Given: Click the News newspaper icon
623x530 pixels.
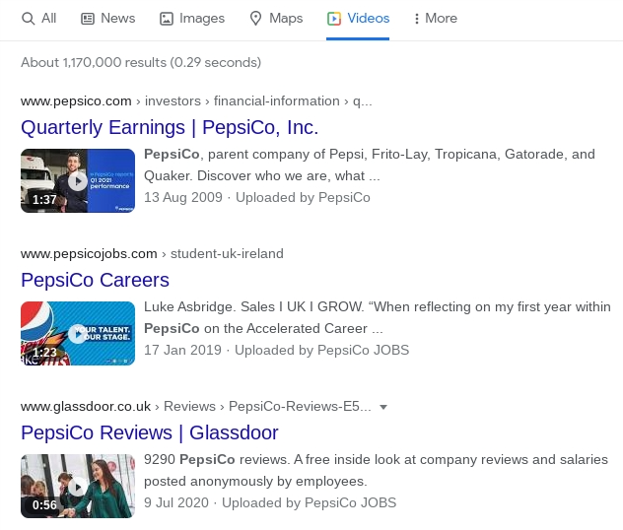Looking at the screenshot, I should [x=88, y=19].
